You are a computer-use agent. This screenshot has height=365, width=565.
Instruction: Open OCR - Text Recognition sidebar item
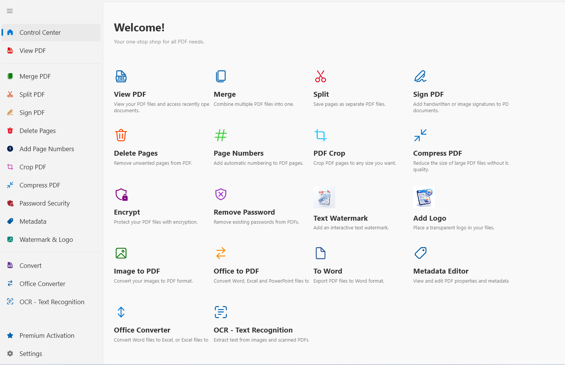(x=51, y=302)
